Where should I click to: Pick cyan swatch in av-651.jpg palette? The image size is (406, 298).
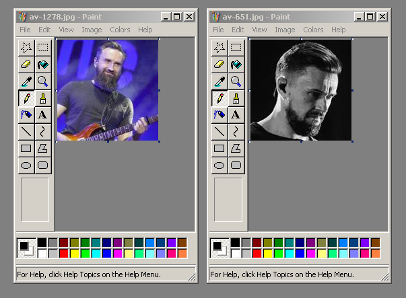pos(290,254)
